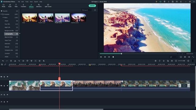Click the preview fullscreen icon
The width and height of the screenshot is (196, 110).
point(193,57)
